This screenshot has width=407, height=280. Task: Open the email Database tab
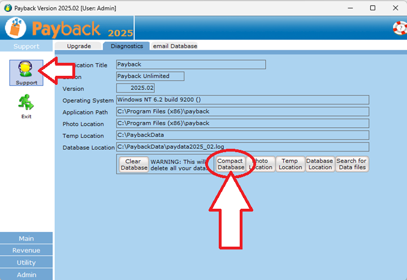(175, 46)
